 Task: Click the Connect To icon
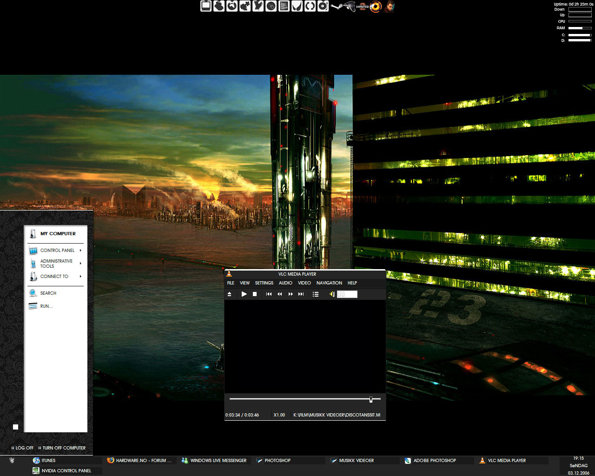point(33,277)
